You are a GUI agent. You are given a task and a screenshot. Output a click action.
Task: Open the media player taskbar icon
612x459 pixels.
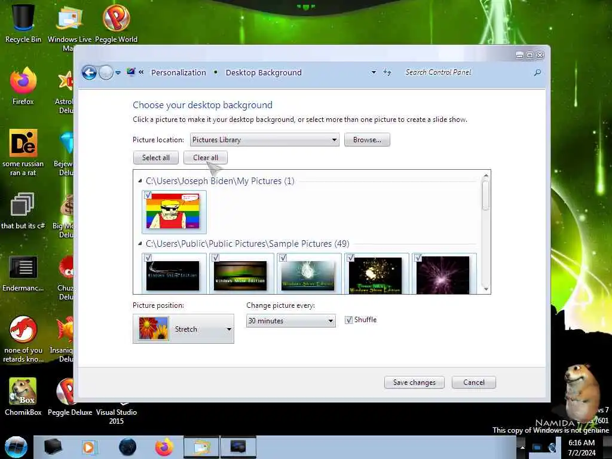click(x=89, y=447)
